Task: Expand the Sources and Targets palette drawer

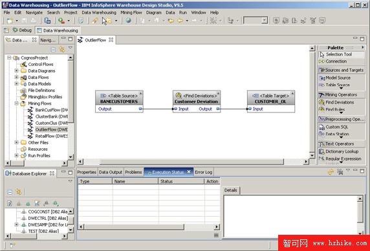Action: (341, 70)
